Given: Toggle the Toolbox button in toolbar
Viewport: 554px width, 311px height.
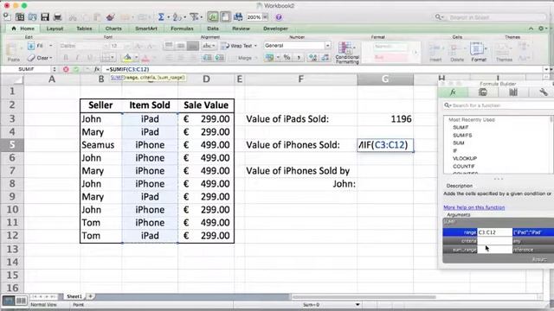Looking at the screenshot, I should [225, 16].
